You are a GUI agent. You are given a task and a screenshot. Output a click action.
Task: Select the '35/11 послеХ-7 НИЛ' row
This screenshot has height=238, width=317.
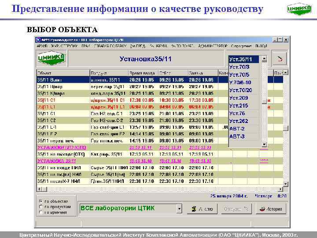(x=160, y=181)
